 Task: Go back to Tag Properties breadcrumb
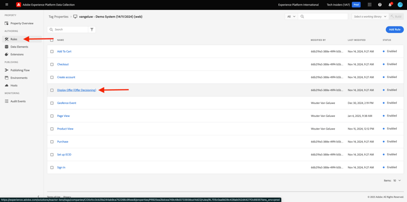tap(59, 17)
